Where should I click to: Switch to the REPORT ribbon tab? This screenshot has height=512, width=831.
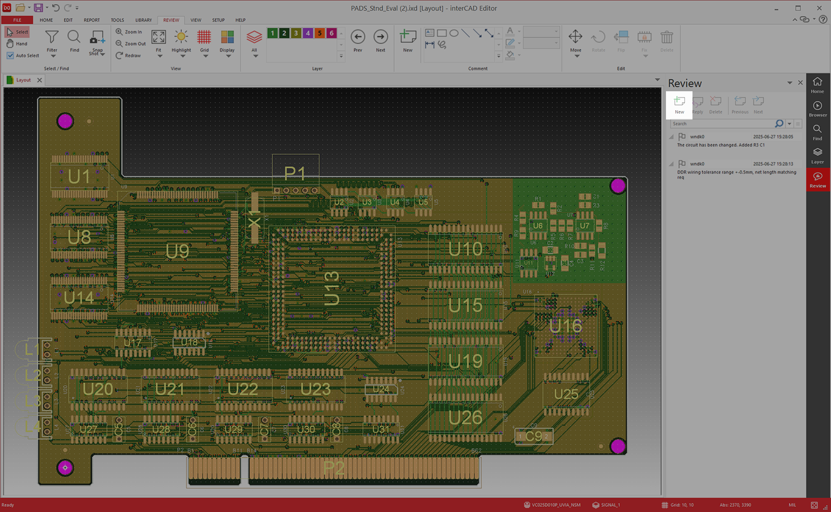pos(92,20)
